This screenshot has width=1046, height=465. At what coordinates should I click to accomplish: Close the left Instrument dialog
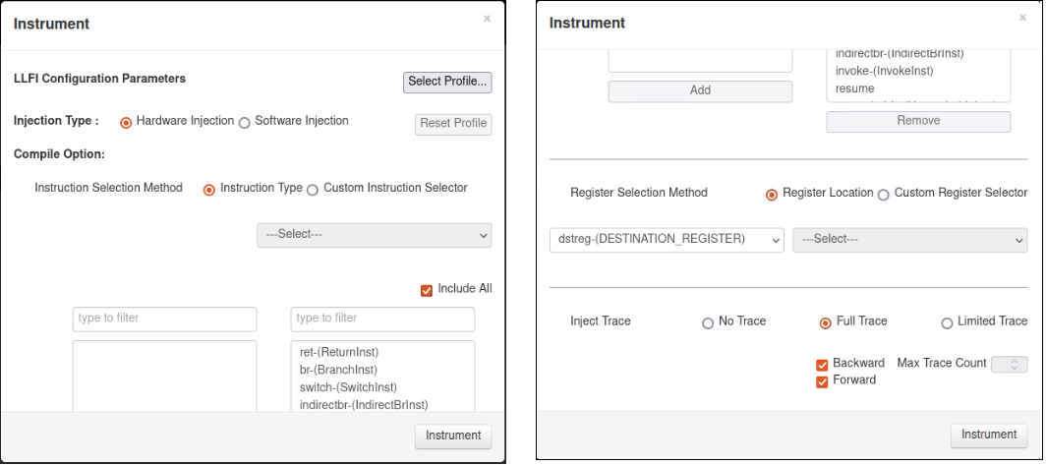487,19
